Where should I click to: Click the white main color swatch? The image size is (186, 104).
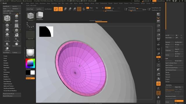pyautogui.click(x=33, y=73)
